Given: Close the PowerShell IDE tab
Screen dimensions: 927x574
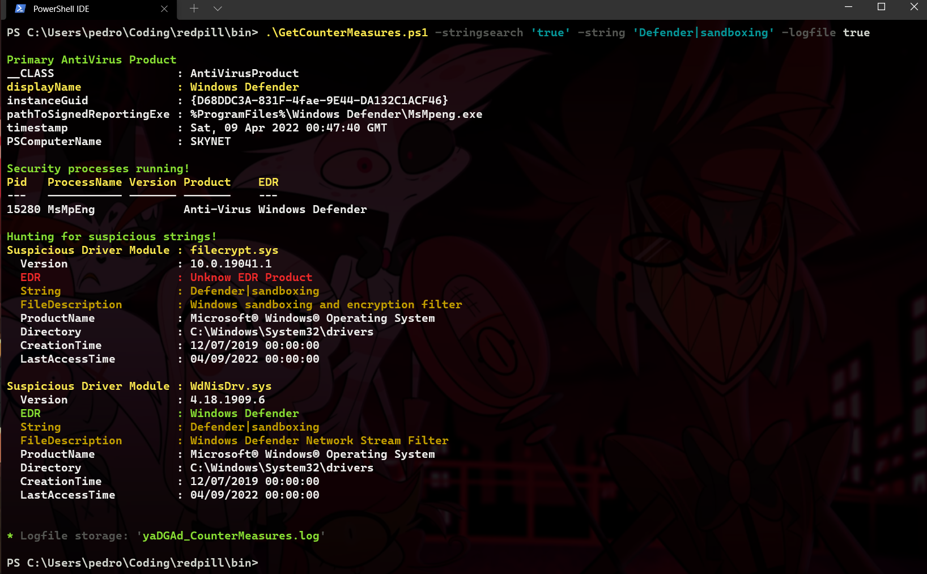Looking at the screenshot, I should [x=164, y=9].
